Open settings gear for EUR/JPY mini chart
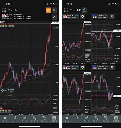Screen dimensions: 121x128 tap(112, 16)
